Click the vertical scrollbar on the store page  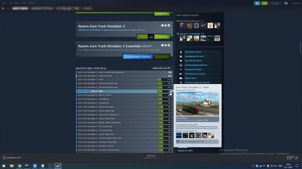[301, 47]
